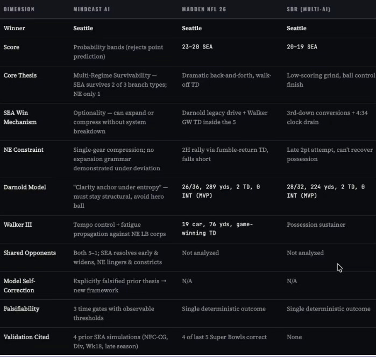The height and width of the screenshot is (357, 376).
Task: Click 'Not analyzed' under SBR column
Action: (305, 253)
